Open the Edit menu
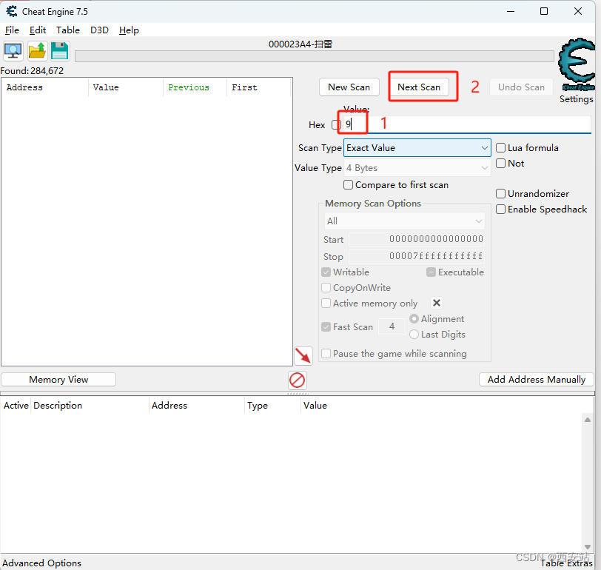This screenshot has width=601, height=570. [38, 30]
